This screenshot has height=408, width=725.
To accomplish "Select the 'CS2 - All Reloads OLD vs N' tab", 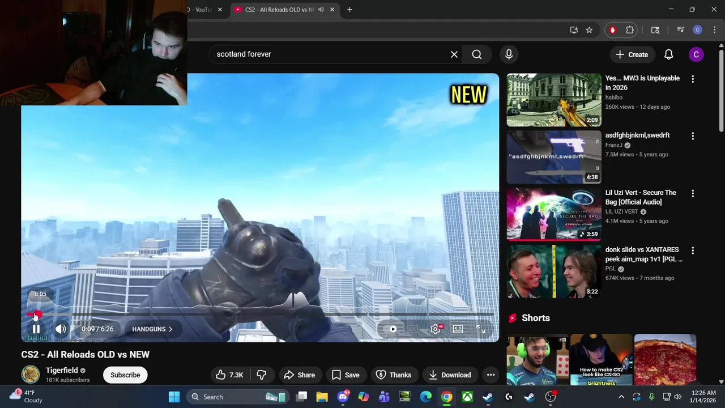I will (279, 10).
